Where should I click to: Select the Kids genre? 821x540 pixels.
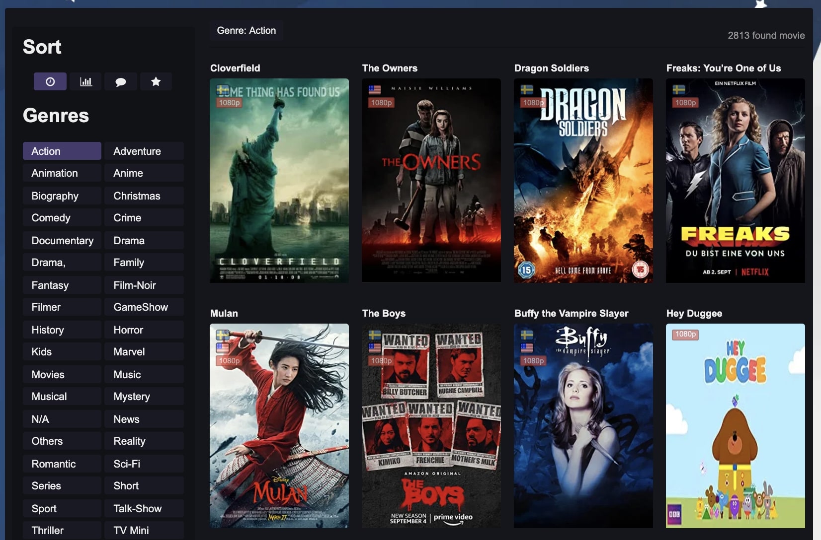[x=62, y=352]
